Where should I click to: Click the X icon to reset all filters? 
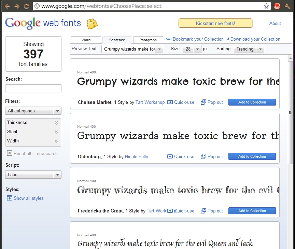coord(10,153)
